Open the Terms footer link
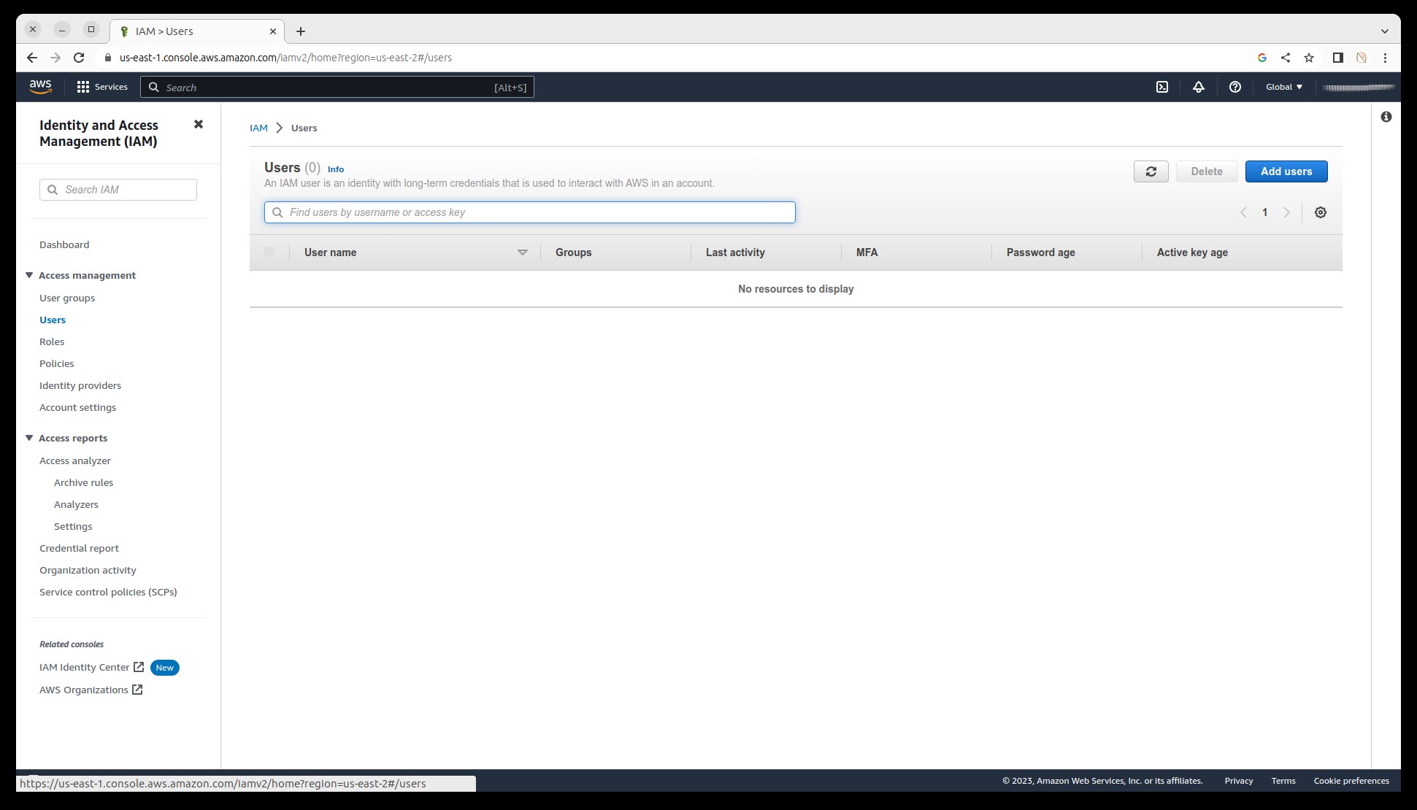The width and height of the screenshot is (1417, 810). pyautogui.click(x=1283, y=781)
